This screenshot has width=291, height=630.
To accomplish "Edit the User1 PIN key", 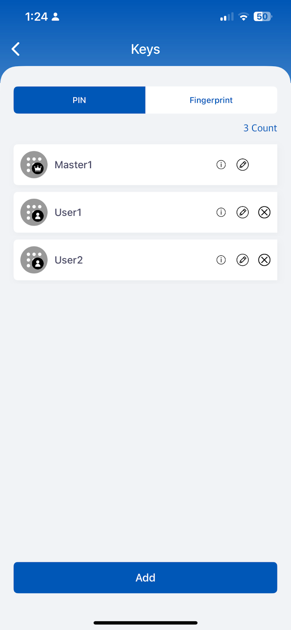I will click(x=243, y=212).
